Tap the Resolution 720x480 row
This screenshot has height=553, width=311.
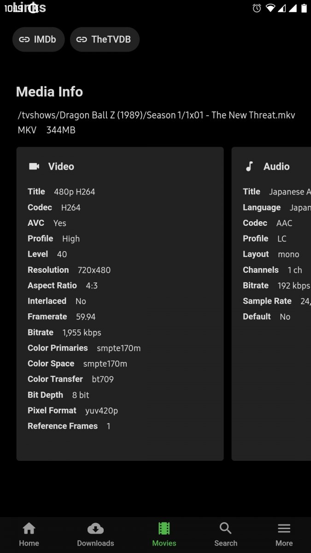[x=69, y=270]
